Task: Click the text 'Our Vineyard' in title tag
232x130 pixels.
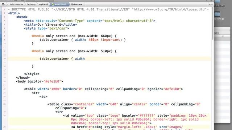Action: tap(49, 25)
